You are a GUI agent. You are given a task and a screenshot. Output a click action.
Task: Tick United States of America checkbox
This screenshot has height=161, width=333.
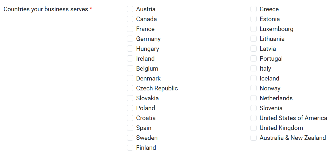[x=253, y=118]
